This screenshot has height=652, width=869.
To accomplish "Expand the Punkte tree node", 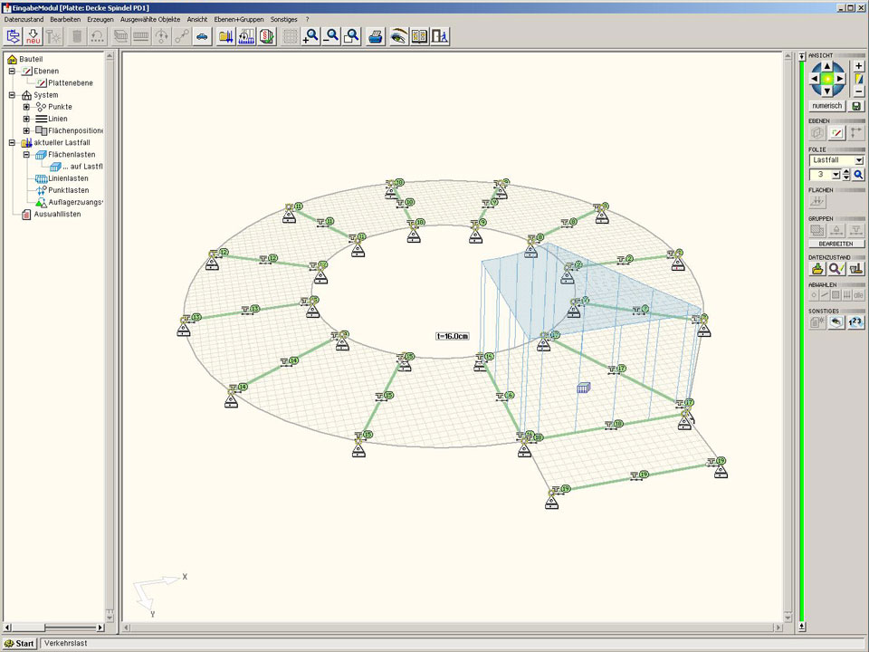I will (x=26, y=107).
